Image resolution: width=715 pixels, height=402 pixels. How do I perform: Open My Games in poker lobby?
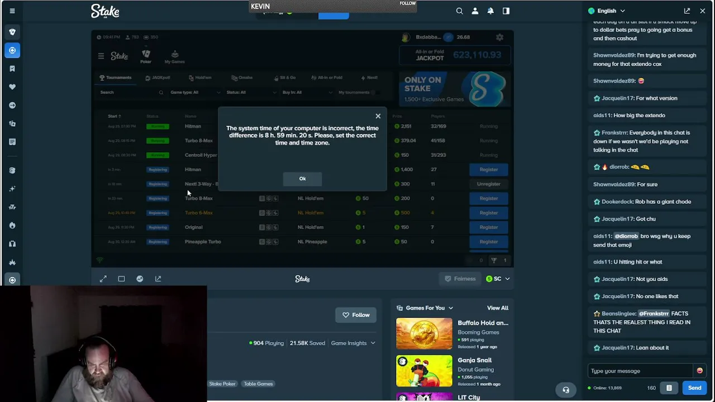point(175,56)
